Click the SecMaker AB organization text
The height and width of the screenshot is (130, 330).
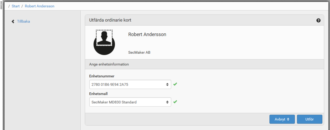(x=139, y=52)
